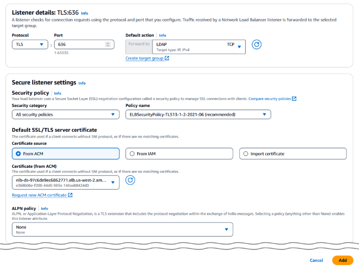
Task: Click the Port number stepper arrows
Action: 108,45
